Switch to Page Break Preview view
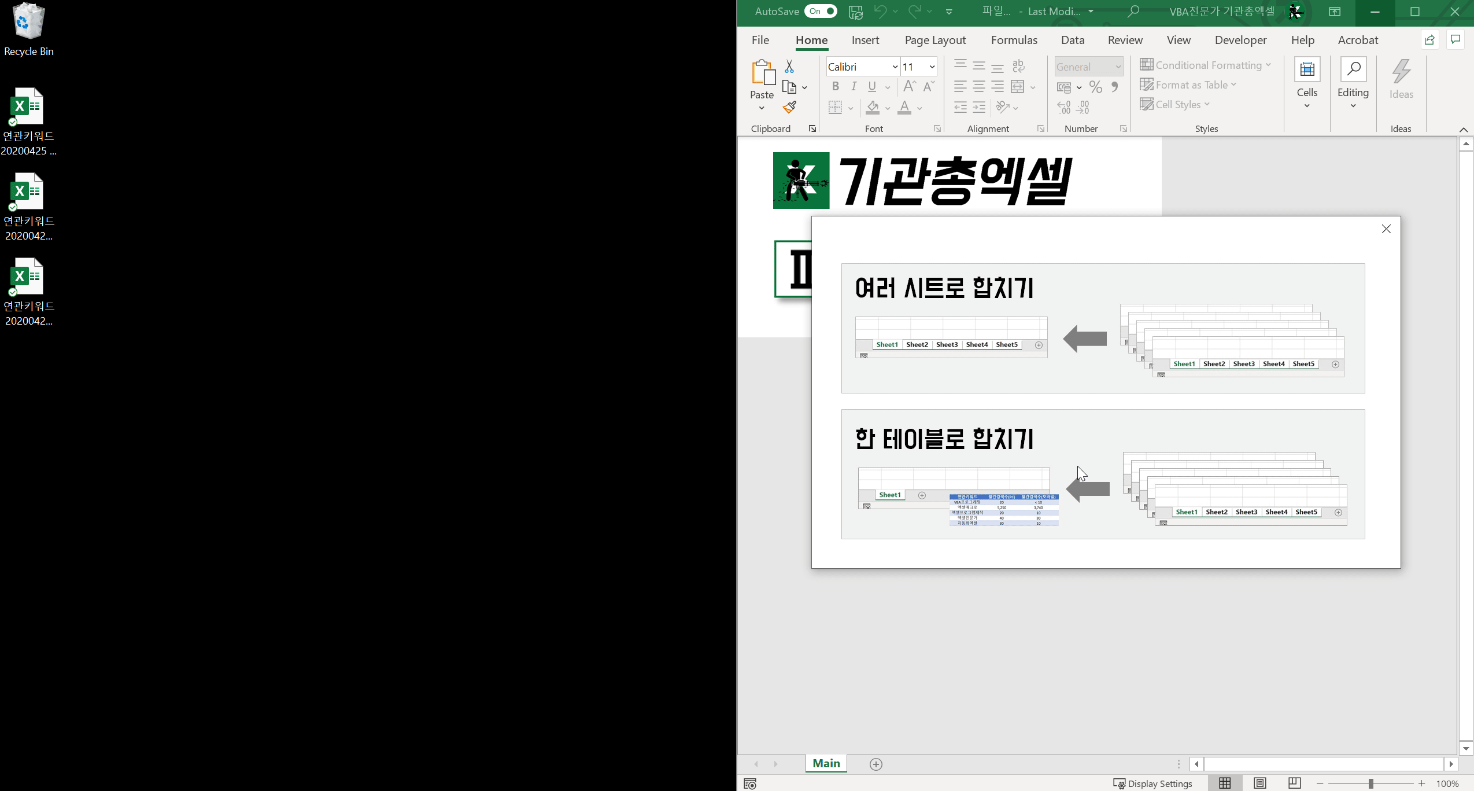The width and height of the screenshot is (1474, 791). (1294, 783)
